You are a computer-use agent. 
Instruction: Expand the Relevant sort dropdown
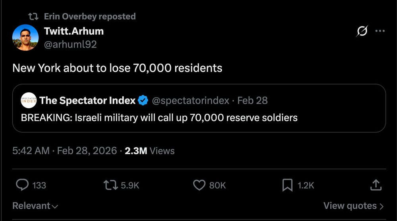35,206
